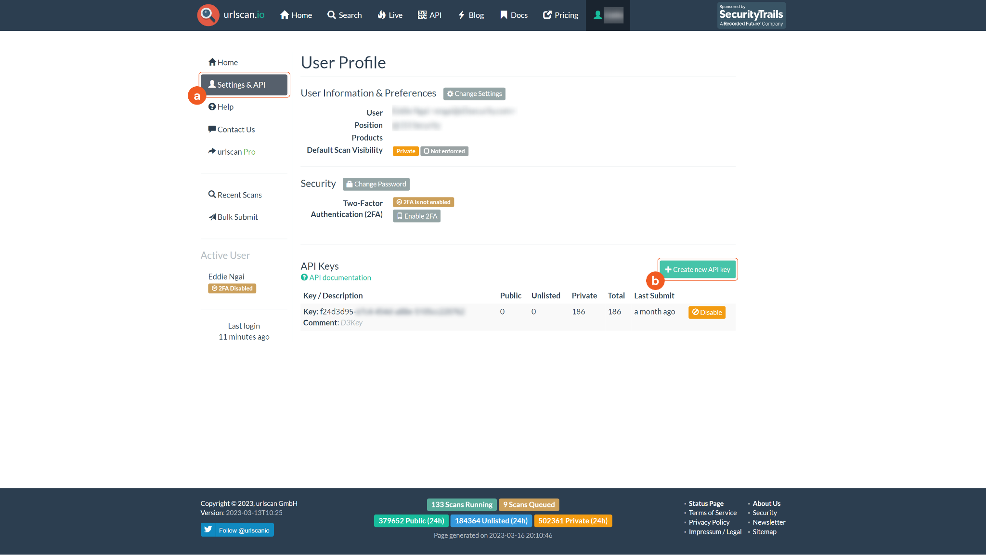The width and height of the screenshot is (986, 555).
Task: Open the Pricing page
Action: (x=560, y=15)
